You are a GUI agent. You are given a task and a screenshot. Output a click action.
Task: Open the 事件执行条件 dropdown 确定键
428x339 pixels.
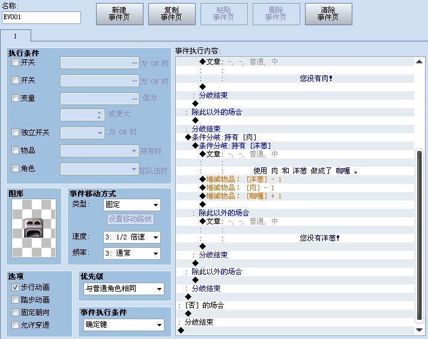tap(124, 325)
